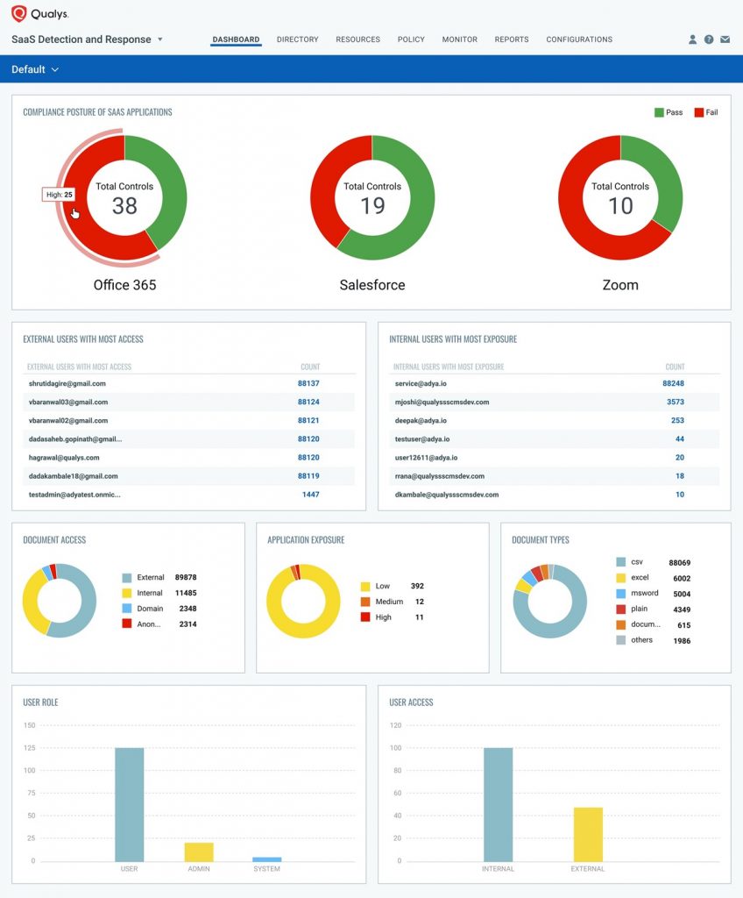
Task: Open the user profile icon
Action: click(693, 39)
